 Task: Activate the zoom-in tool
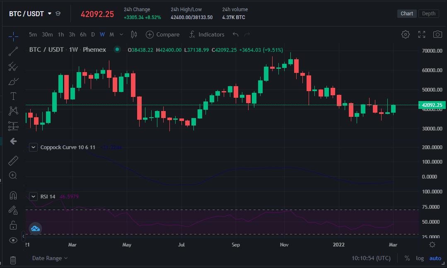click(12, 175)
